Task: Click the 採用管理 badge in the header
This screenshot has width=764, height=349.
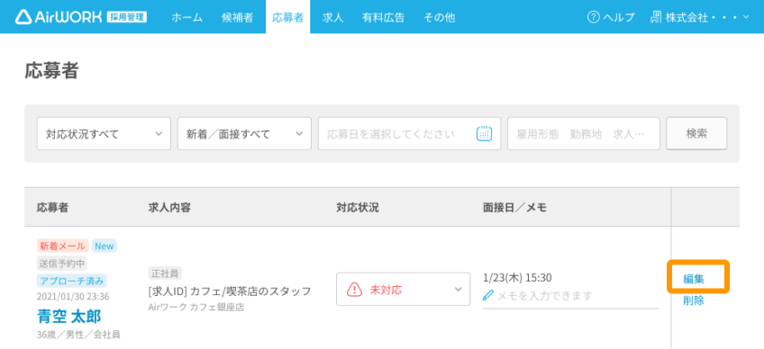Action: pyautogui.click(x=126, y=17)
